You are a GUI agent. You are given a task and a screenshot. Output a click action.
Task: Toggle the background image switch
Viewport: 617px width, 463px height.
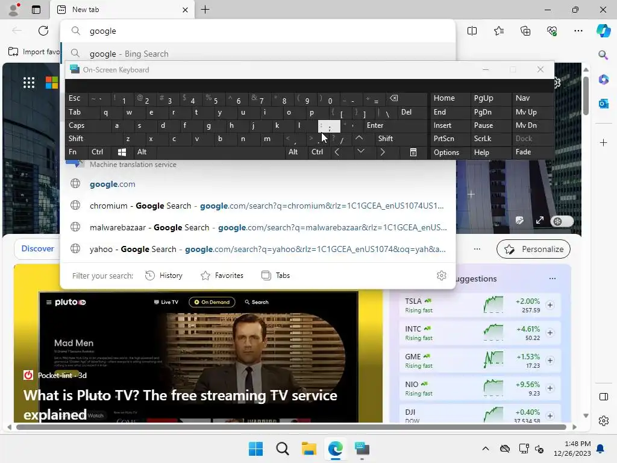[x=562, y=221]
